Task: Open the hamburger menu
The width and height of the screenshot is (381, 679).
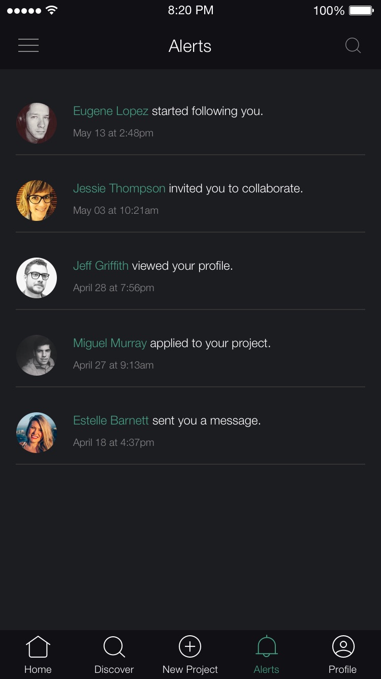Action: 28,46
